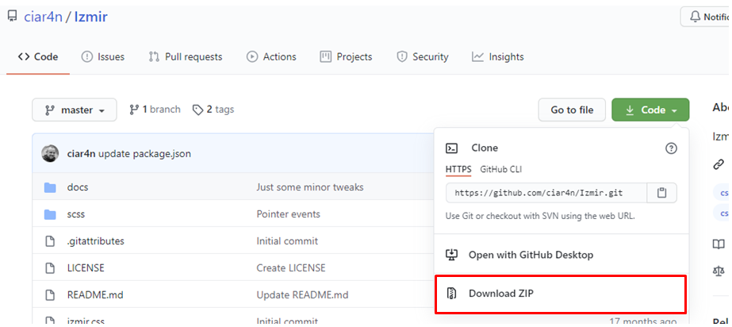Click the Go to file button
The height and width of the screenshot is (327, 732).
point(572,110)
